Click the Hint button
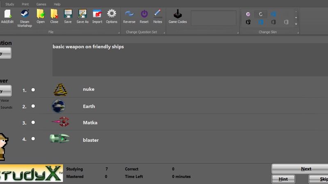 (283, 179)
